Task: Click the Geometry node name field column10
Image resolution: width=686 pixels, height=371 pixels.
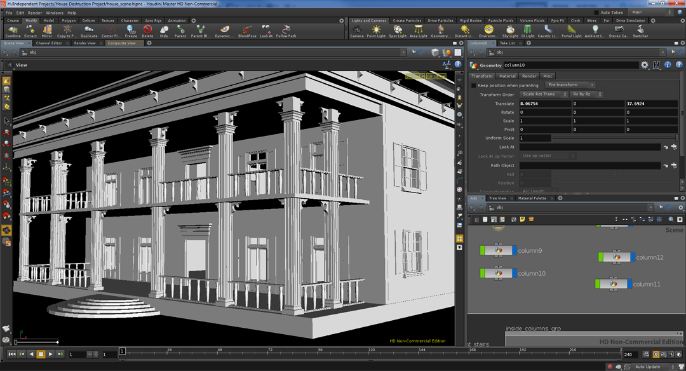Action: (x=570, y=65)
